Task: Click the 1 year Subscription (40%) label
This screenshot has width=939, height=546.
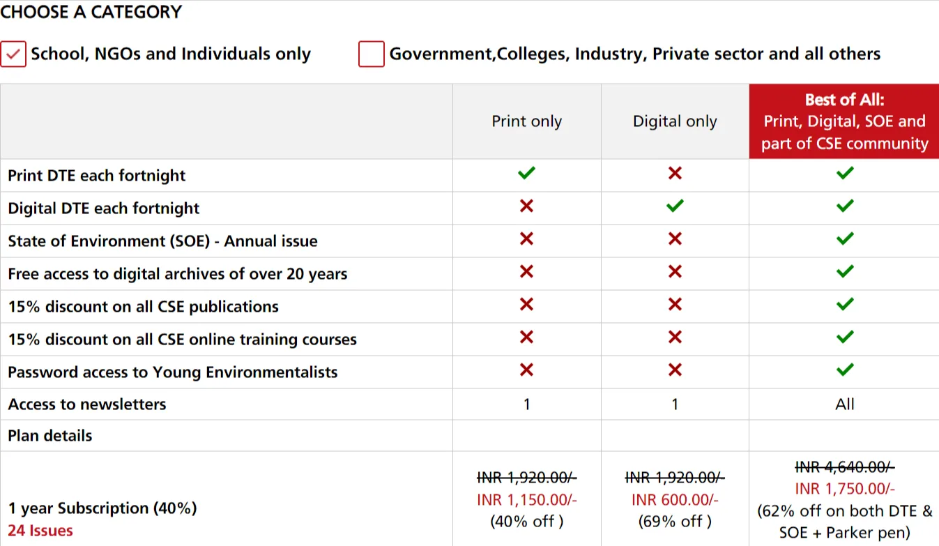Action: pyautogui.click(x=102, y=508)
